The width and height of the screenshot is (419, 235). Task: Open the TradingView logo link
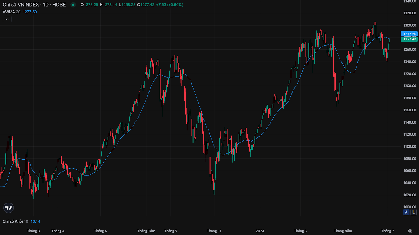pyautogui.click(x=8, y=208)
